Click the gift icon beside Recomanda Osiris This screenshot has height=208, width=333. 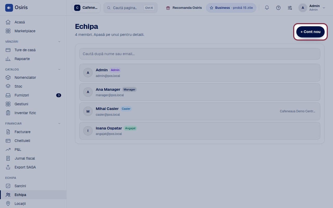pyautogui.click(x=168, y=8)
